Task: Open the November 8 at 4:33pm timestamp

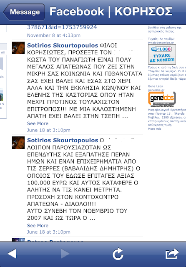Action: click(54, 35)
